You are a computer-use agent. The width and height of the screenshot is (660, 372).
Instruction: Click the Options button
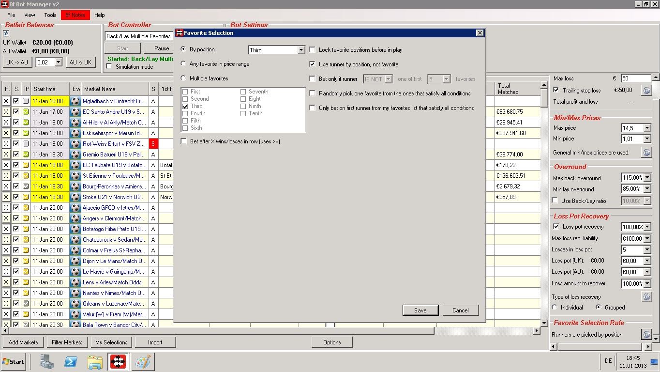click(332, 342)
